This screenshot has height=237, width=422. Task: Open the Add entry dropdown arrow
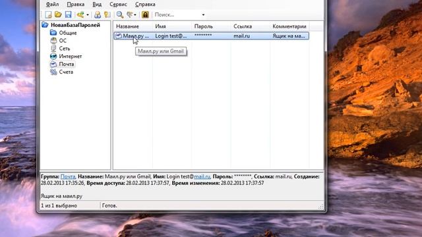pos(88,14)
